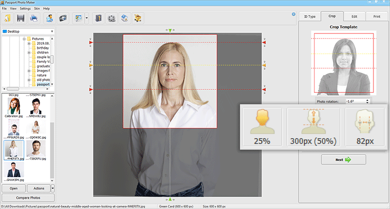The height and width of the screenshot is (209, 390).
Task: Expand the old photo folder node
Action: pyautogui.click(x=29, y=80)
